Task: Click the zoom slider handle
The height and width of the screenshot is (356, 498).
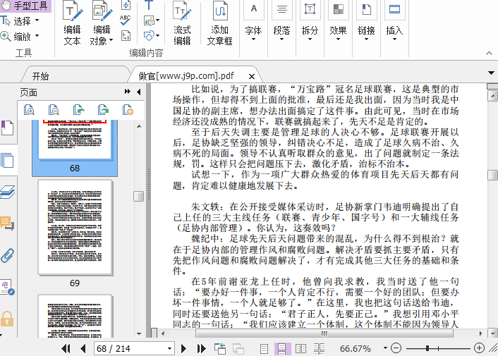Action: point(427,348)
